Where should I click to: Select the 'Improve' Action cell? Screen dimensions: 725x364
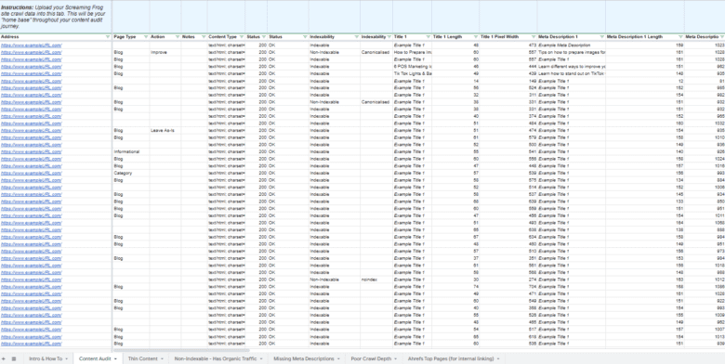click(x=165, y=53)
